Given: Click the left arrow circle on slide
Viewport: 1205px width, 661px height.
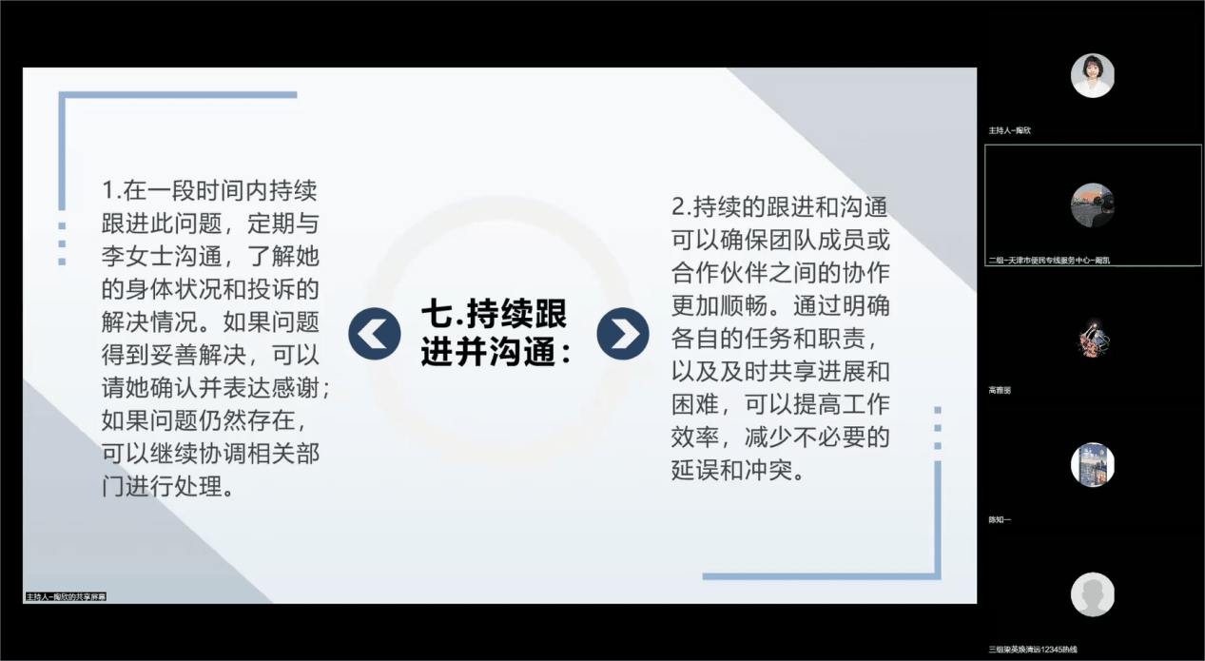Looking at the screenshot, I should 374,334.
